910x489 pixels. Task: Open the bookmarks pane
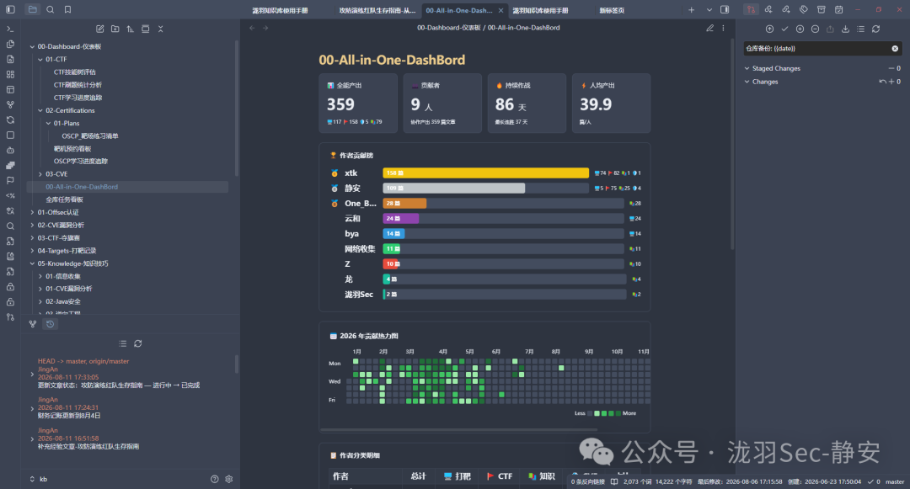tap(68, 9)
